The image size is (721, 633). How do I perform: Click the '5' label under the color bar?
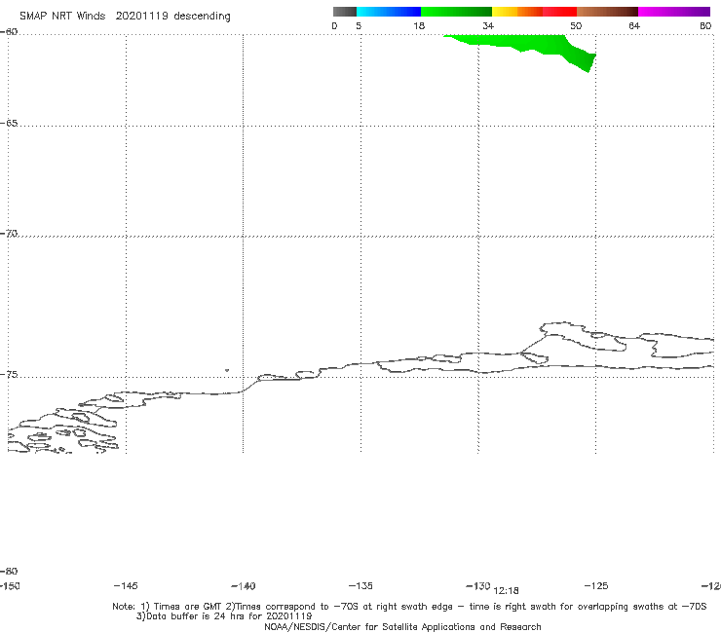(359, 25)
